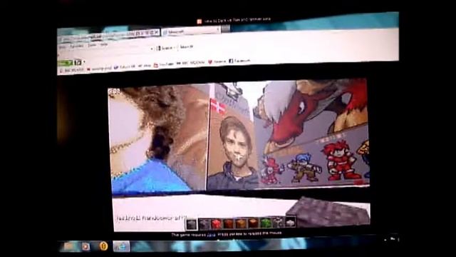Open the YouTube bookmark
This screenshot has height=257, width=456.
tap(164, 64)
